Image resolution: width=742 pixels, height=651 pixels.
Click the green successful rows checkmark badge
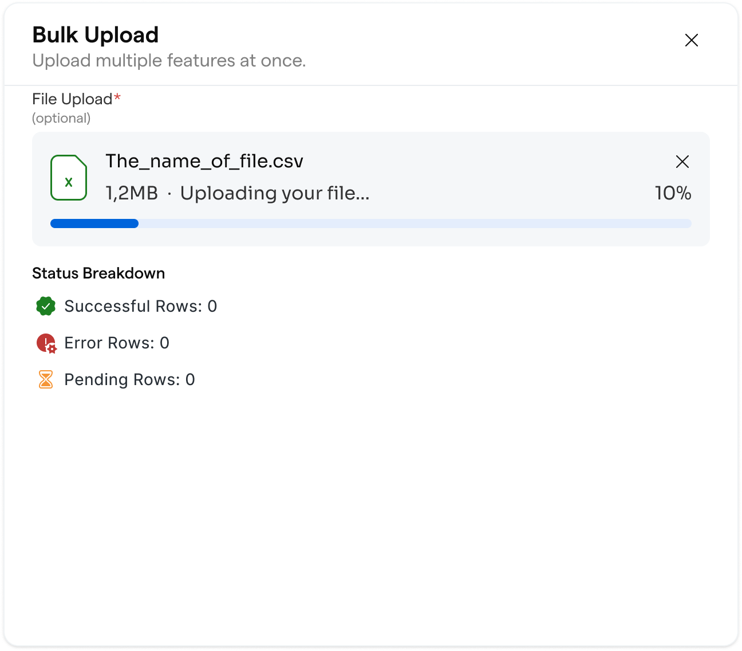[x=46, y=306]
